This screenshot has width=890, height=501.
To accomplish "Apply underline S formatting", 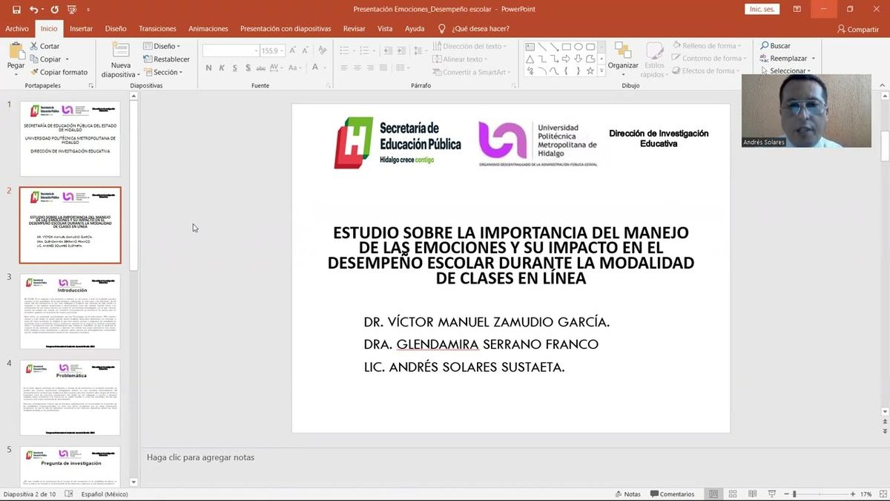I will click(x=235, y=68).
